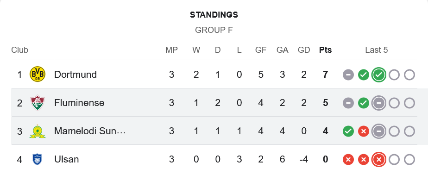
Task: Click Ulsan's highlighted latest loss icon
Action: point(378,160)
